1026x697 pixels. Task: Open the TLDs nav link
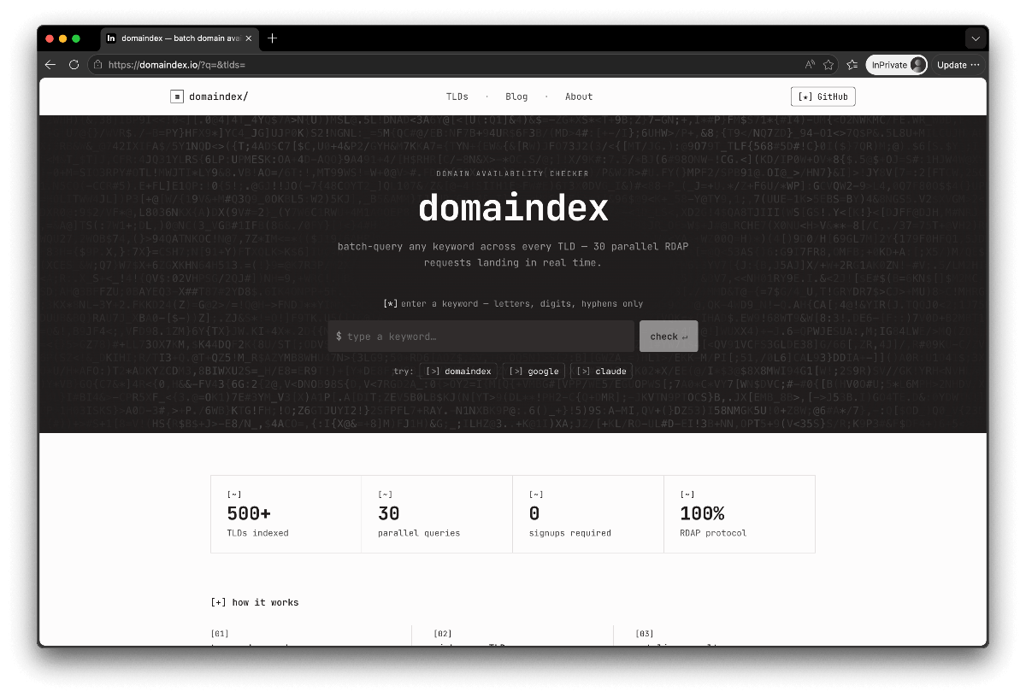coord(457,97)
